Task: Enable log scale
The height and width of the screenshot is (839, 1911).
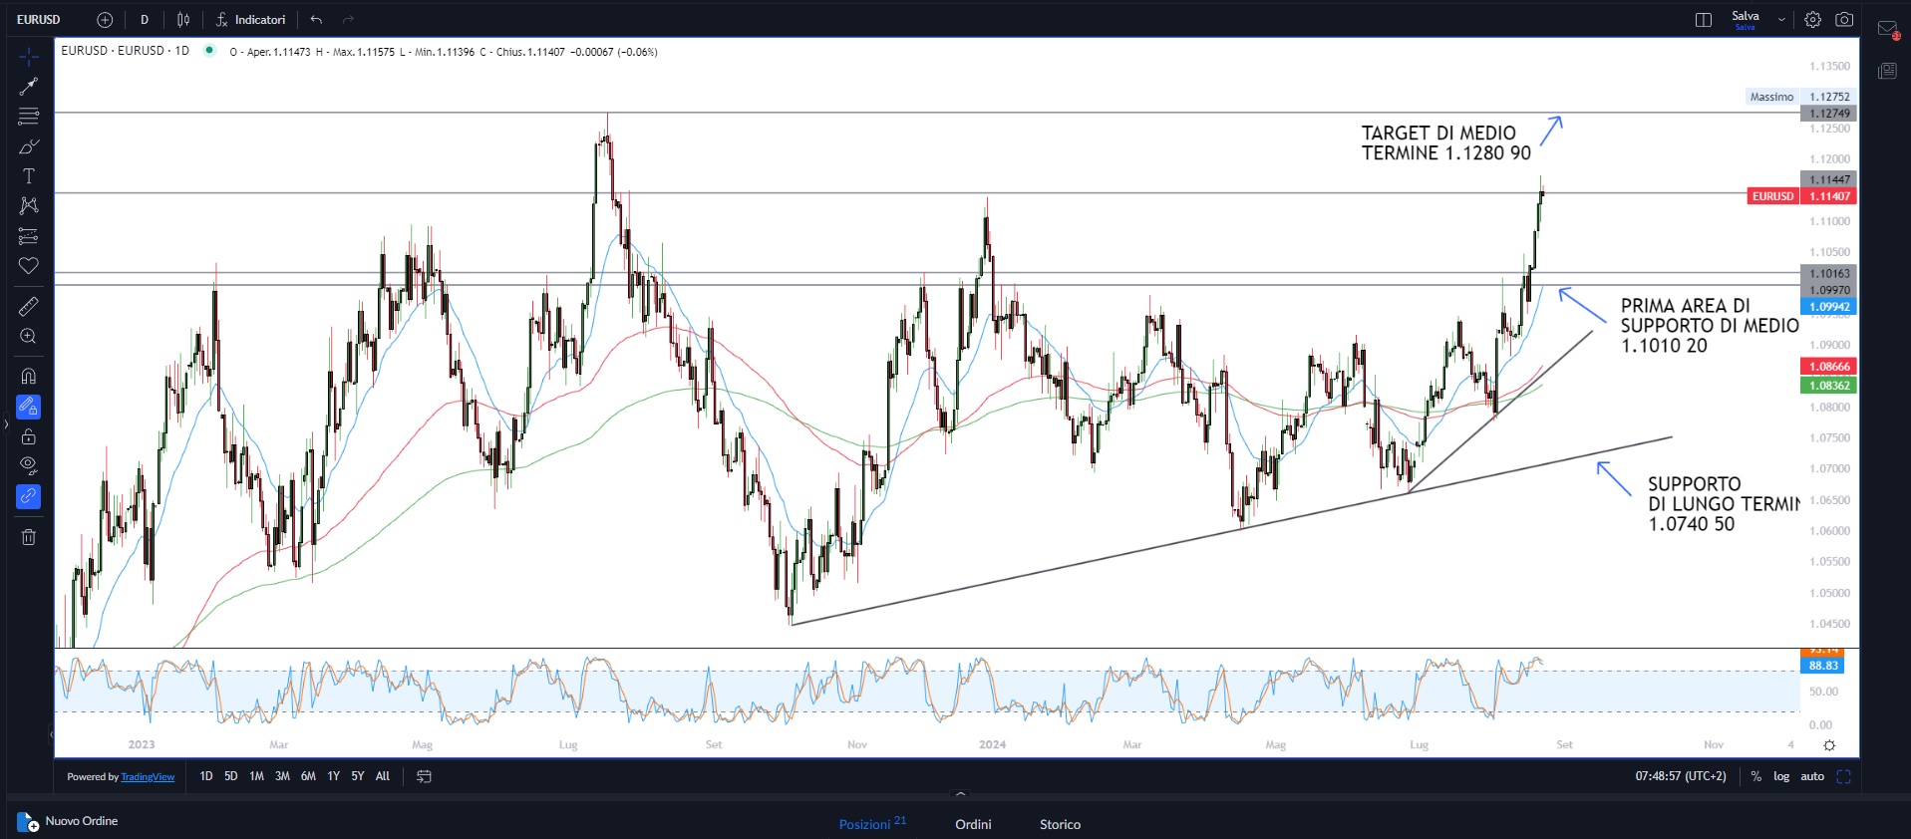Action: point(1780,776)
